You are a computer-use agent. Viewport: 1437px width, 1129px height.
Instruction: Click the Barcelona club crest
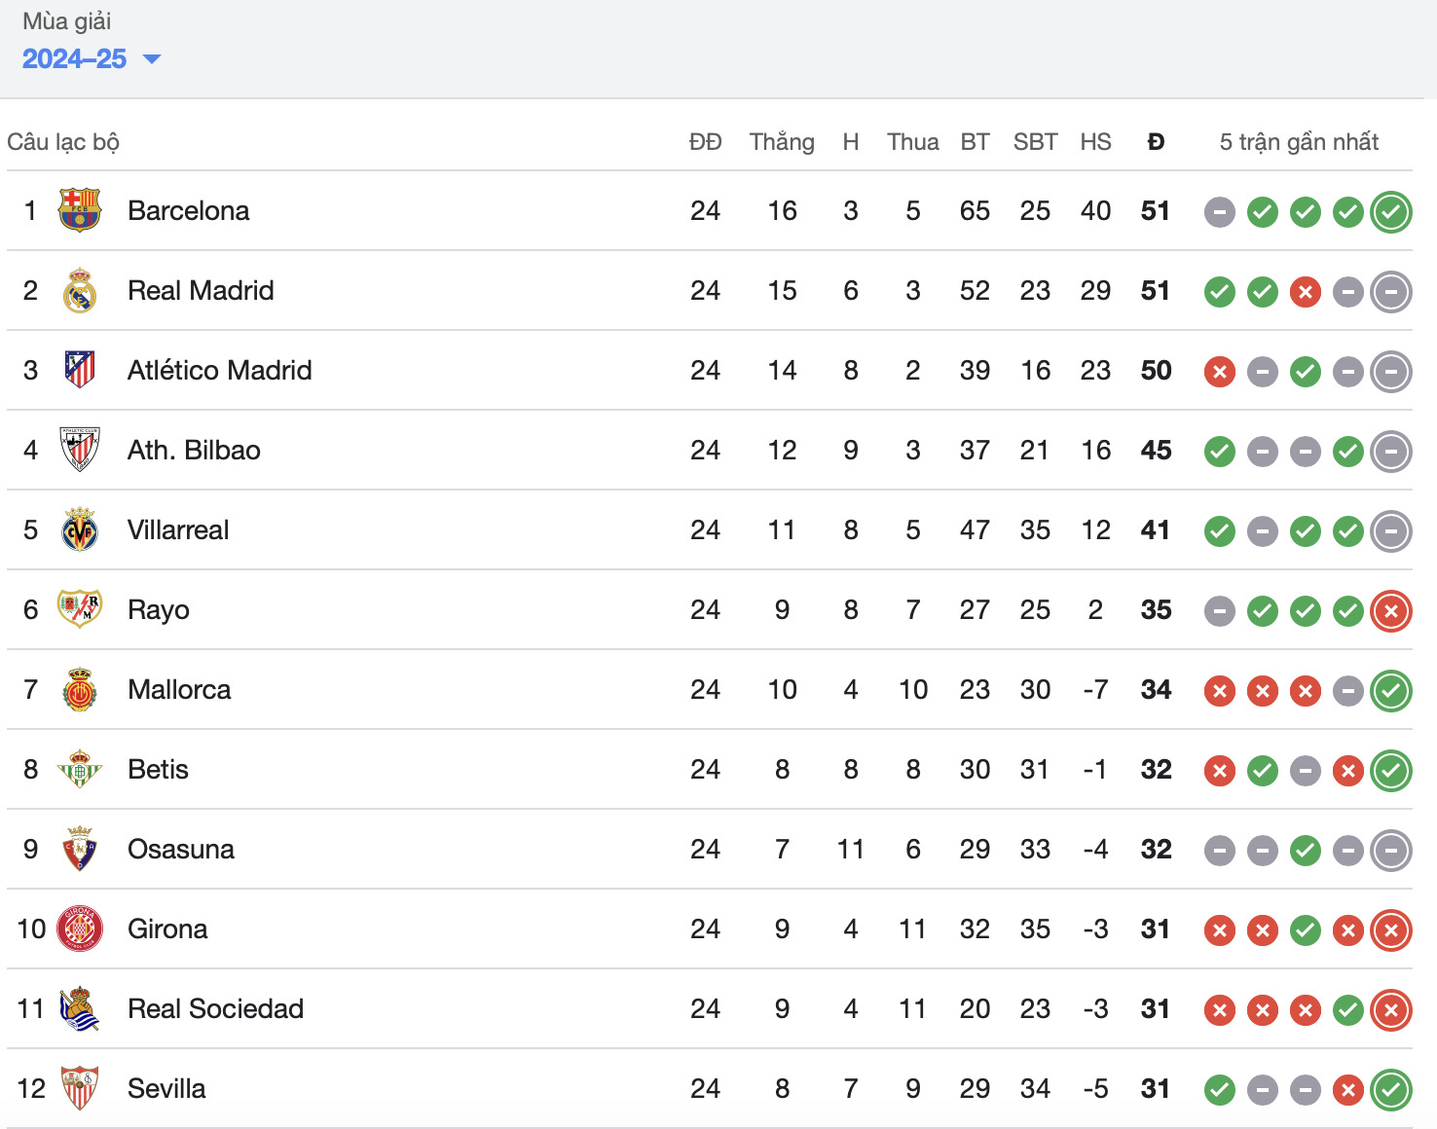point(80,210)
